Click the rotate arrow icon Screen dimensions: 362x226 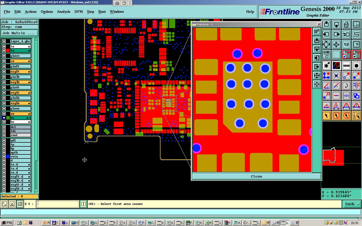(346, 86)
